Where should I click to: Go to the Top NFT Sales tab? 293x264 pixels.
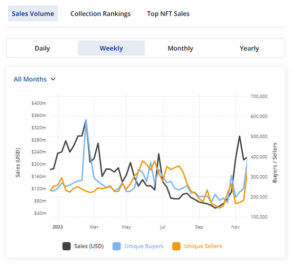[x=168, y=14]
